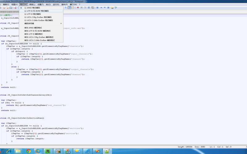Open the 语言(L) menu
The width and height of the screenshot is (247, 154).
pyautogui.click(x=32, y=4)
